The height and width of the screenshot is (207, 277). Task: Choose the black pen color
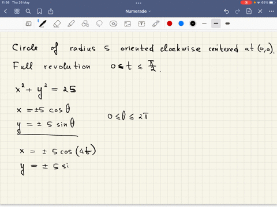click(x=193, y=24)
